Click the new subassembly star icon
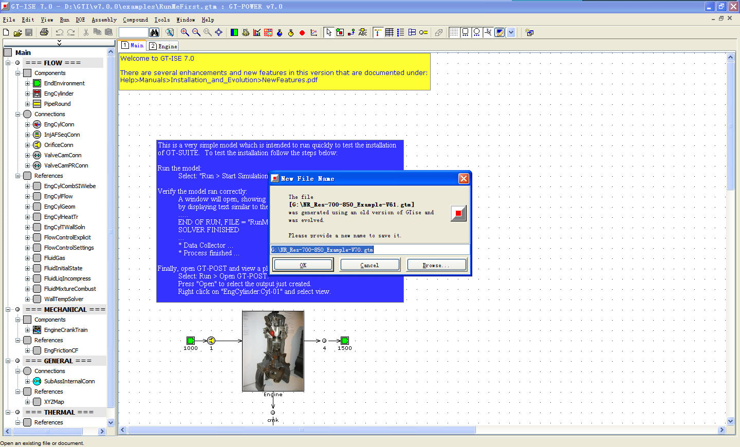The height and width of the screenshot is (447, 740). pyautogui.click(x=529, y=32)
